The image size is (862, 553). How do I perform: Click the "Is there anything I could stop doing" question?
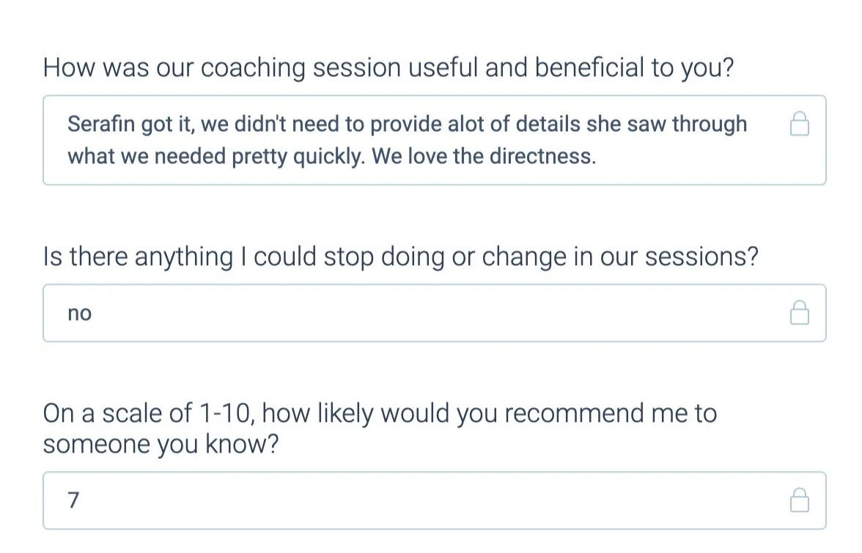pos(400,257)
